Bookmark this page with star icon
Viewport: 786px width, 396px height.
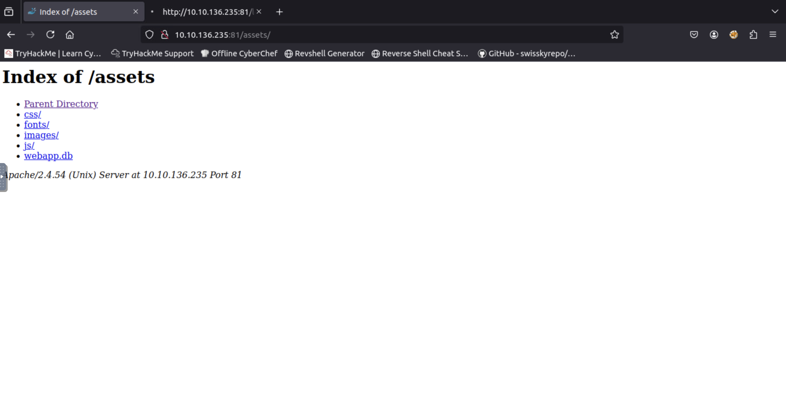click(614, 35)
